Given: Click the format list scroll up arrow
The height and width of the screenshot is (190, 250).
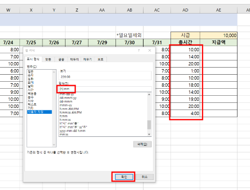Looking at the screenshot, I should (149, 95).
